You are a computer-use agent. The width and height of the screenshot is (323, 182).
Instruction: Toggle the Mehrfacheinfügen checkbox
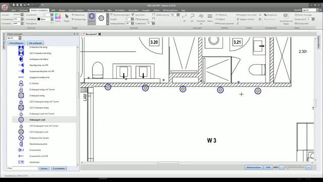coord(112,15)
